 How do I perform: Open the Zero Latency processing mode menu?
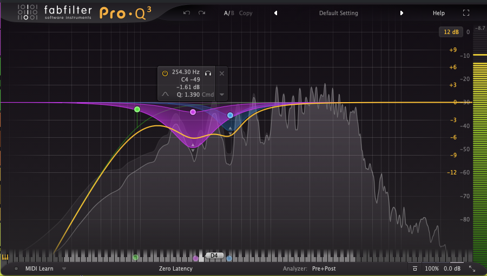[176, 268]
